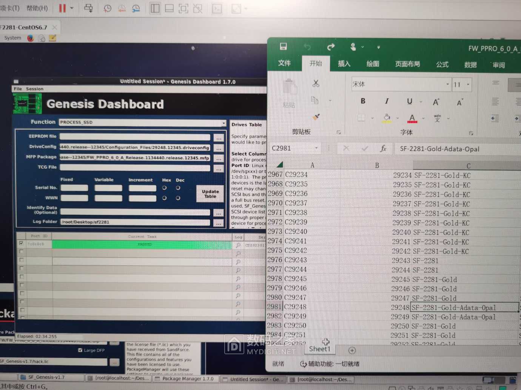Image resolution: width=521 pixels, height=390 pixels.
Task: Open log magnifier for PASSED row
Action: [238, 245]
